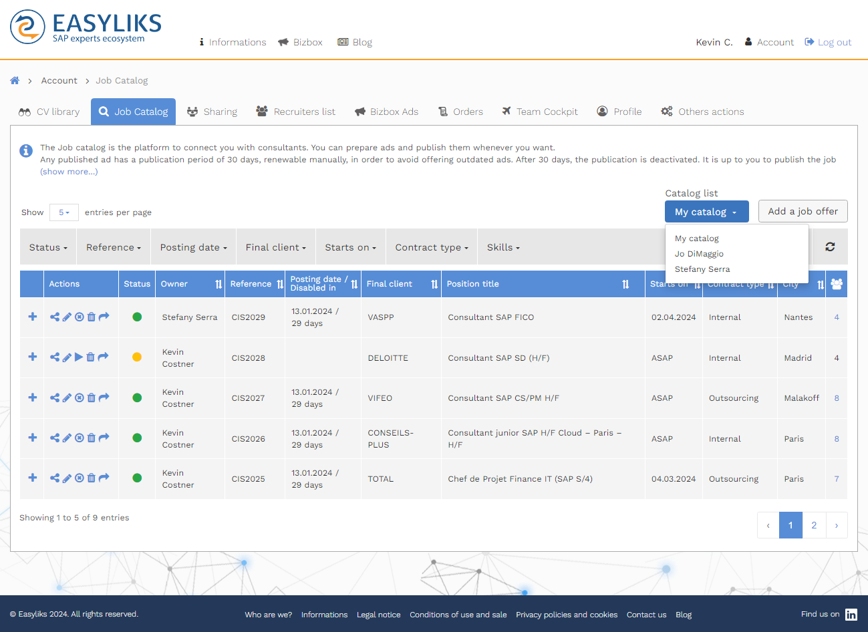Click play publish icon for CIS2028
Viewport: 868px width, 632px height.
tap(79, 357)
